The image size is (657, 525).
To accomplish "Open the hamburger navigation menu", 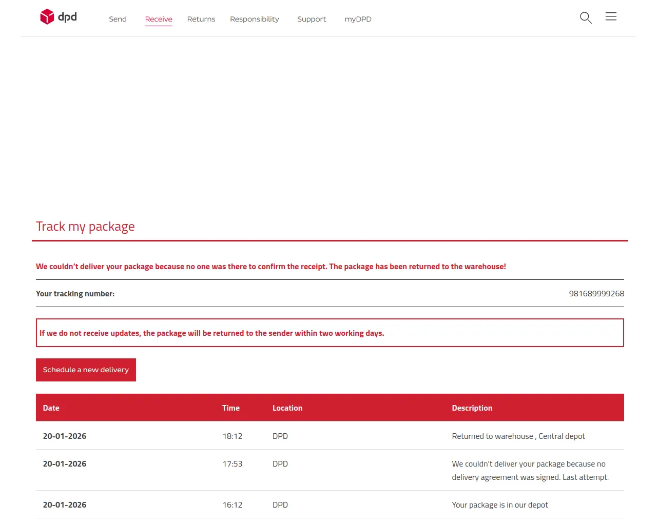I will pyautogui.click(x=611, y=16).
